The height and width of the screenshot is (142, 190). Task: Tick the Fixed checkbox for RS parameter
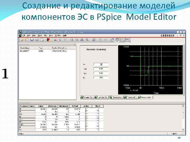(98, 114)
